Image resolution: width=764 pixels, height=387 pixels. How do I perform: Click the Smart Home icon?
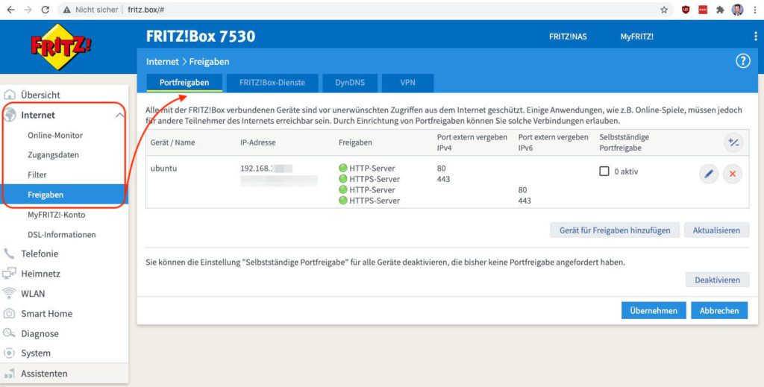[x=9, y=313]
